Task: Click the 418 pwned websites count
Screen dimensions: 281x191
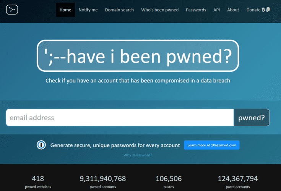Action: 38,179
